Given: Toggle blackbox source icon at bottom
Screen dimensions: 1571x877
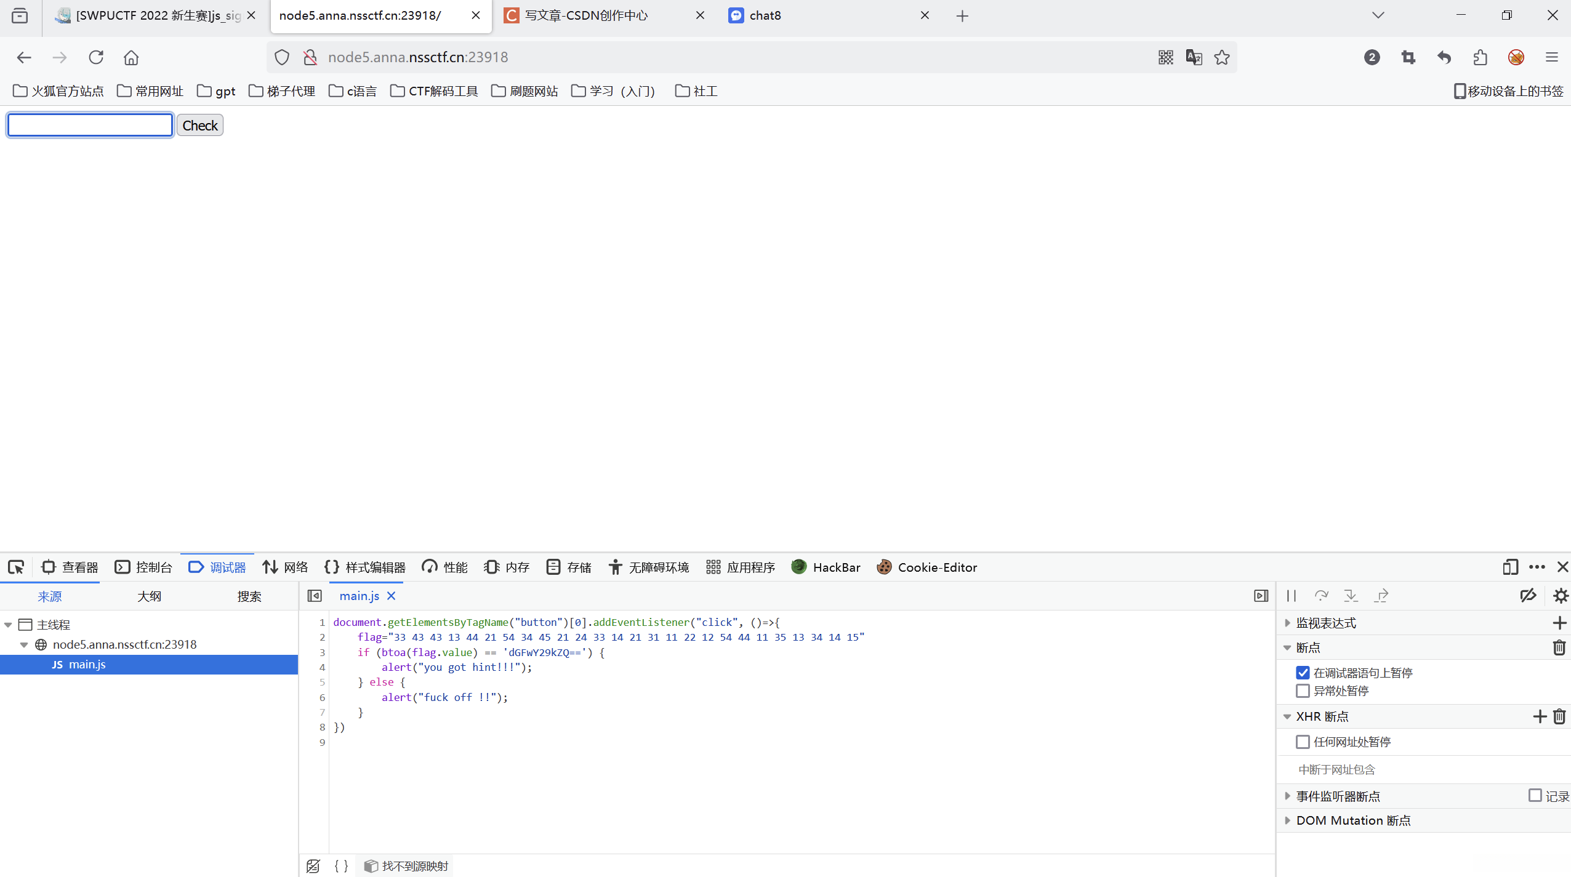Looking at the screenshot, I should coord(313,866).
